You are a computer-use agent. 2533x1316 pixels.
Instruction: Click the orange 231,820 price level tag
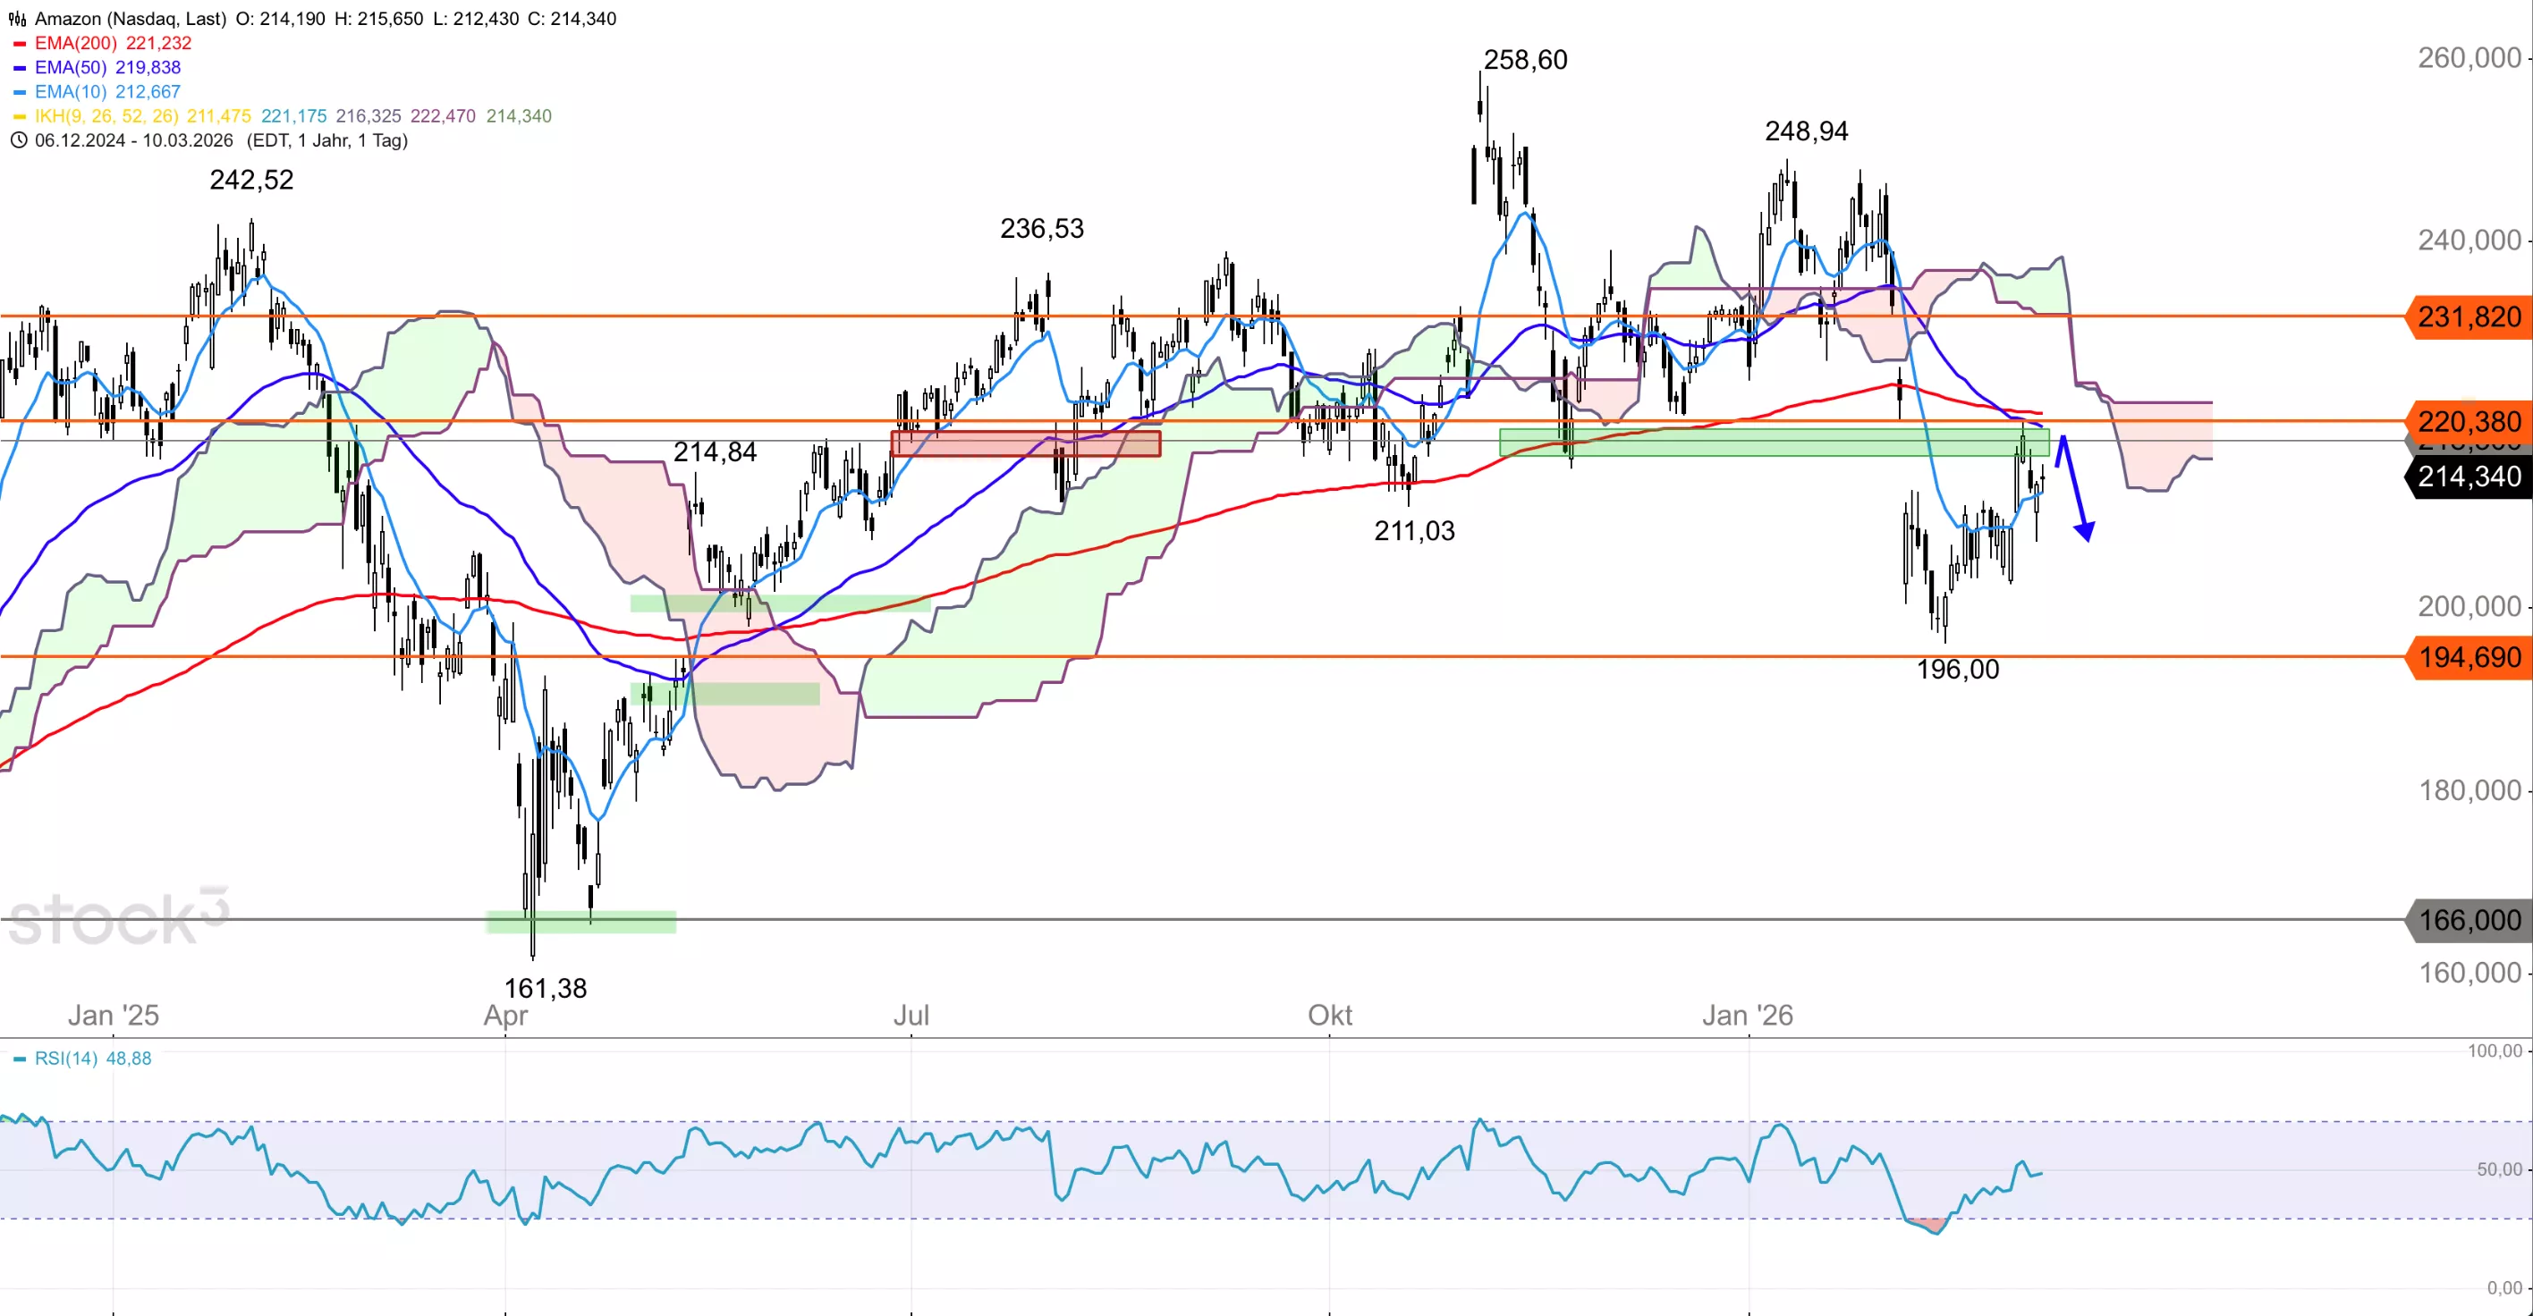[2468, 317]
